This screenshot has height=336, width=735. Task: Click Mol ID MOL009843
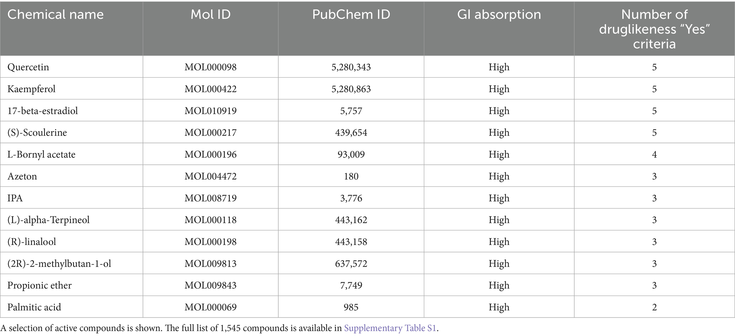210,286
